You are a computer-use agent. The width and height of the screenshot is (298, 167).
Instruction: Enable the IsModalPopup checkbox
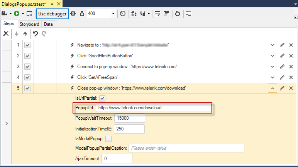point(108,139)
